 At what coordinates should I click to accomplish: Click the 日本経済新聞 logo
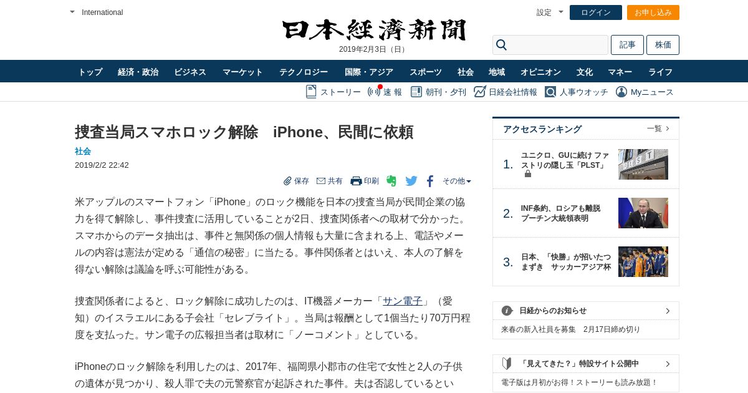point(374,30)
